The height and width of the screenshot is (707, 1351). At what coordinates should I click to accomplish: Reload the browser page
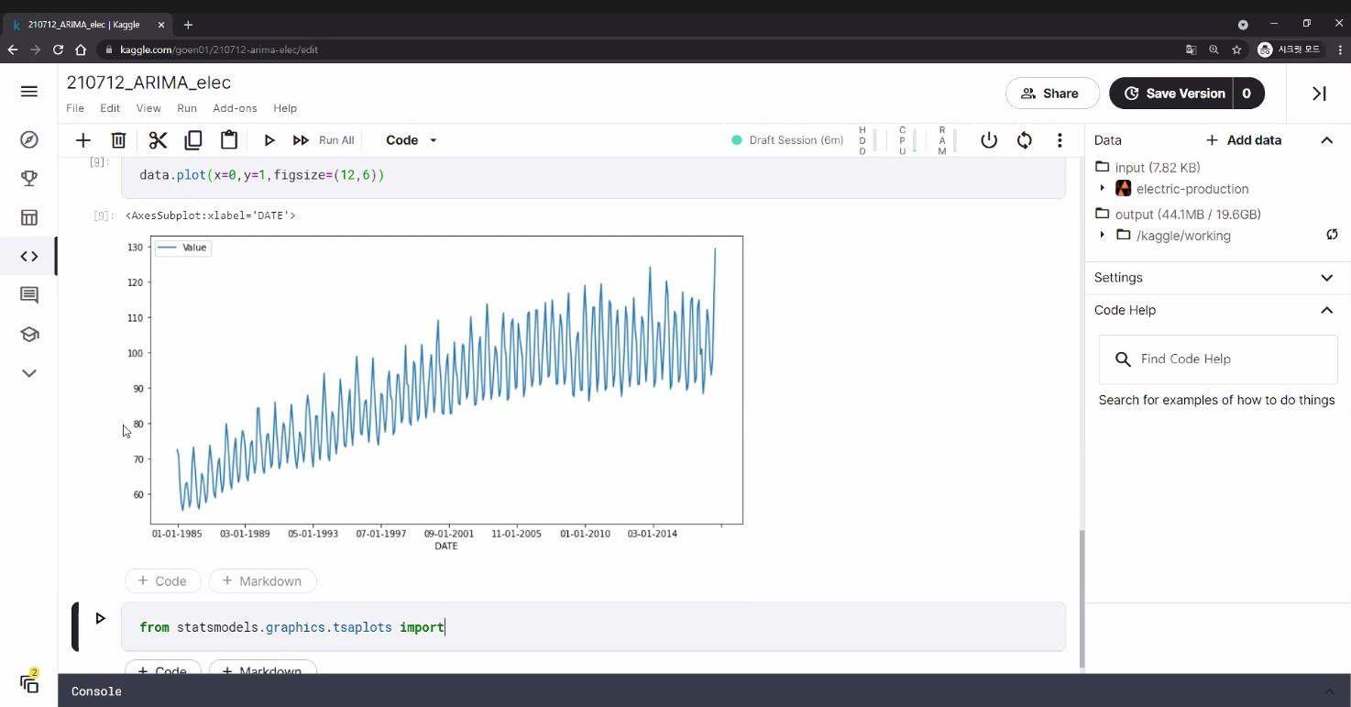[x=58, y=50]
